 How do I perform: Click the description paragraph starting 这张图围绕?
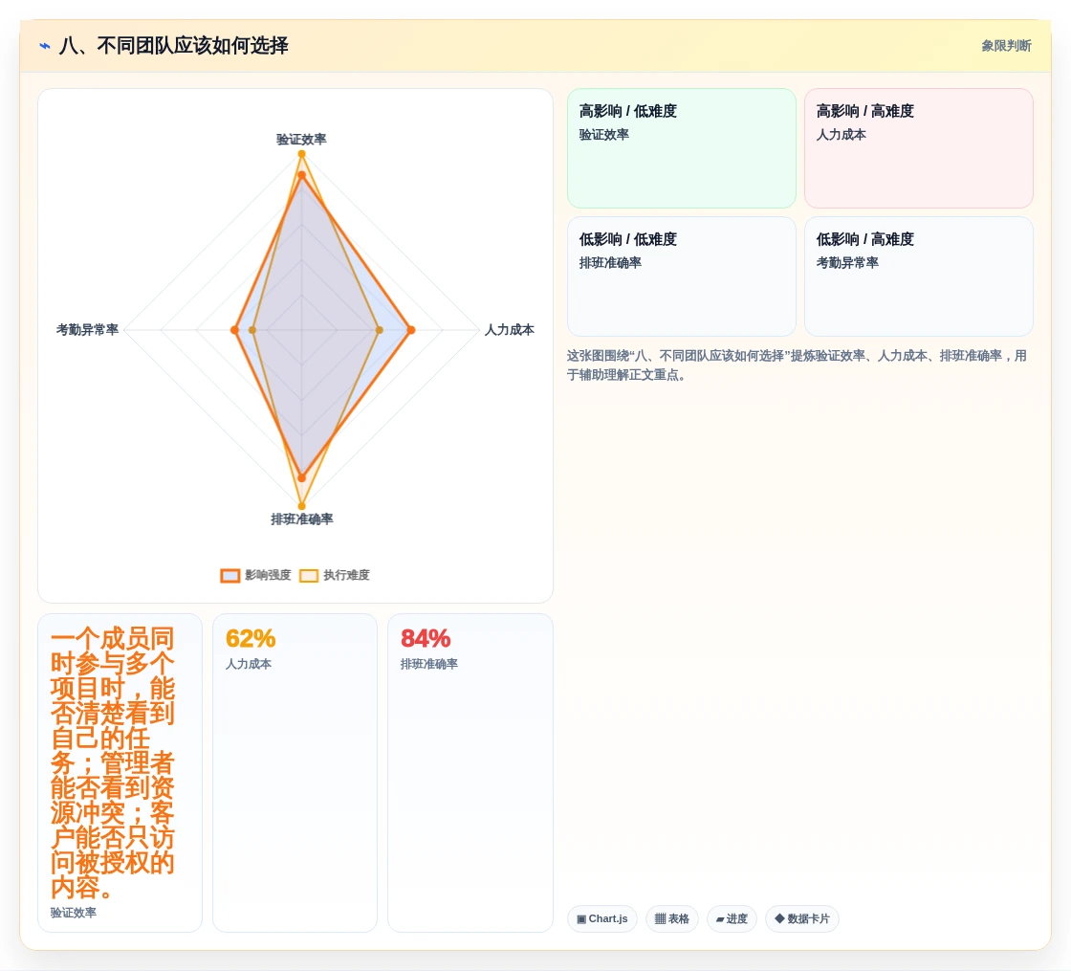[x=798, y=364]
